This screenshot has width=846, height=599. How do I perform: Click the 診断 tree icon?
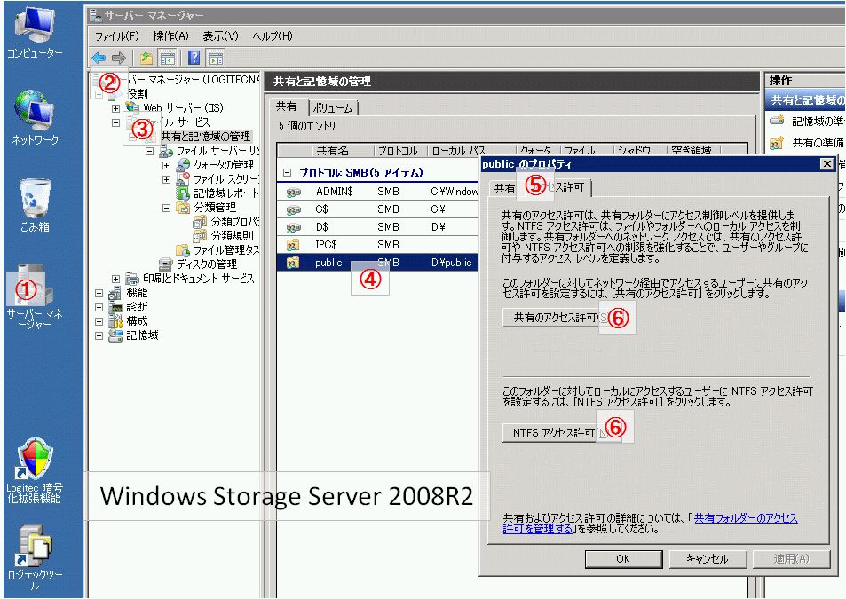click(x=115, y=307)
